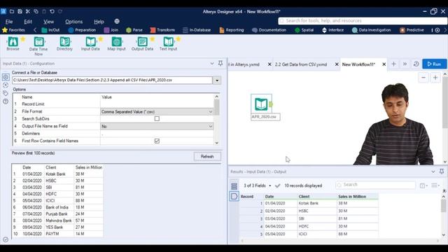Click the Cut scissors icon
The image size is (448, 252).
point(28,11)
